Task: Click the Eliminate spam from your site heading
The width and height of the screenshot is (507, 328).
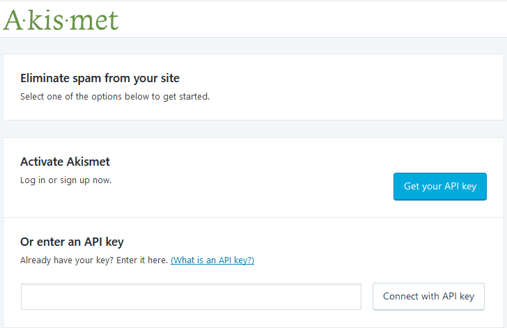Action: (x=100, y=78)
